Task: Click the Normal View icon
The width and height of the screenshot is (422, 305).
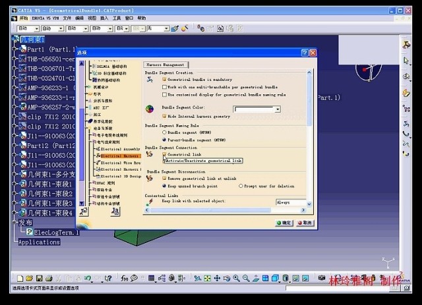Action: [256, 279]
